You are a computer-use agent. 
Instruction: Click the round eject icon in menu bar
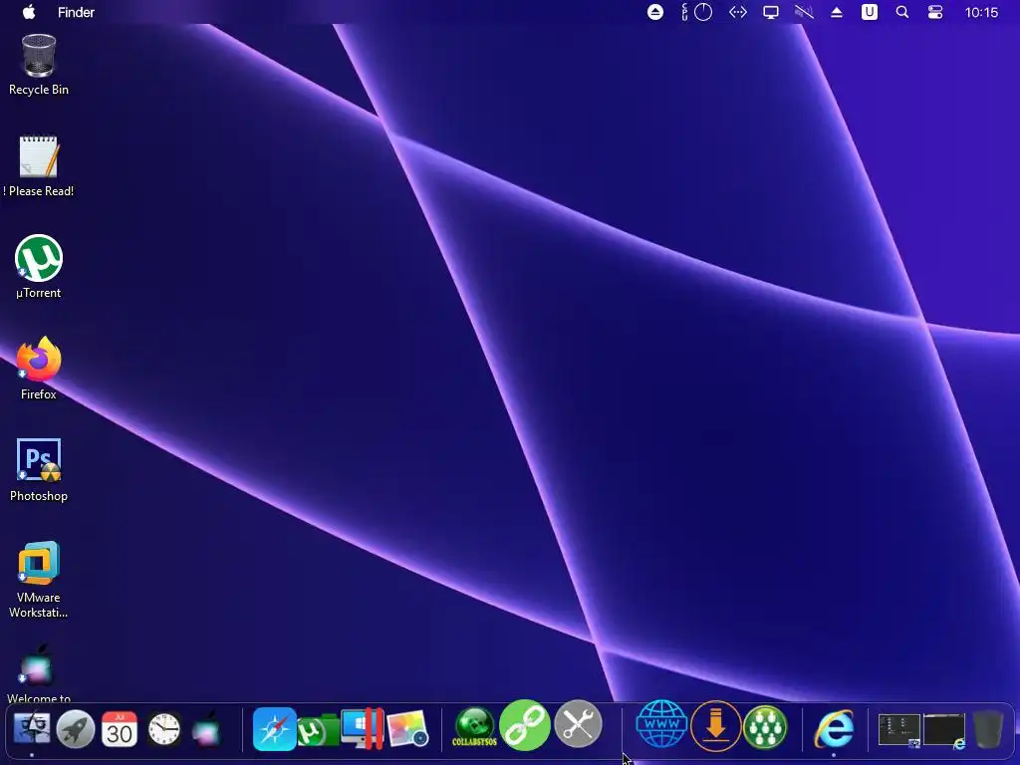click(655, 12)
